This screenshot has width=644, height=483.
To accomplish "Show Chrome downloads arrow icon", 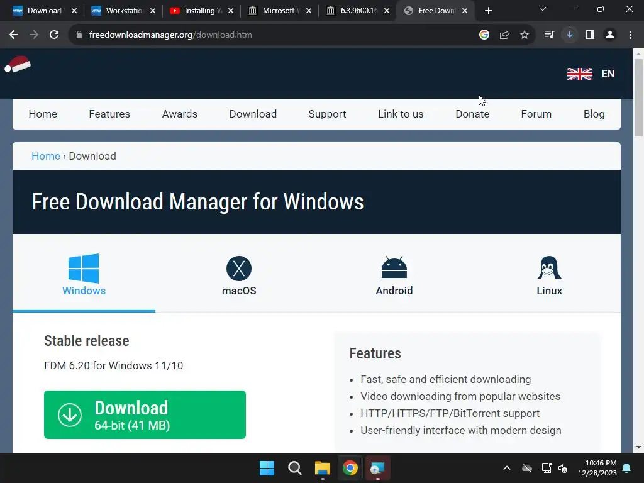I will click(570, 35).
